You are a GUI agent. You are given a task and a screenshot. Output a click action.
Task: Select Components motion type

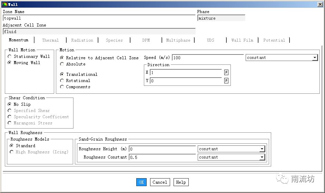(62, 87)
